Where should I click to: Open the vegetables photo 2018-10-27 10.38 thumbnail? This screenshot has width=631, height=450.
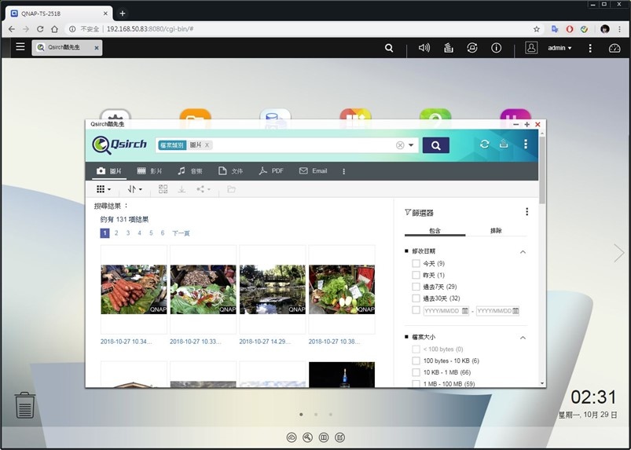342,290
